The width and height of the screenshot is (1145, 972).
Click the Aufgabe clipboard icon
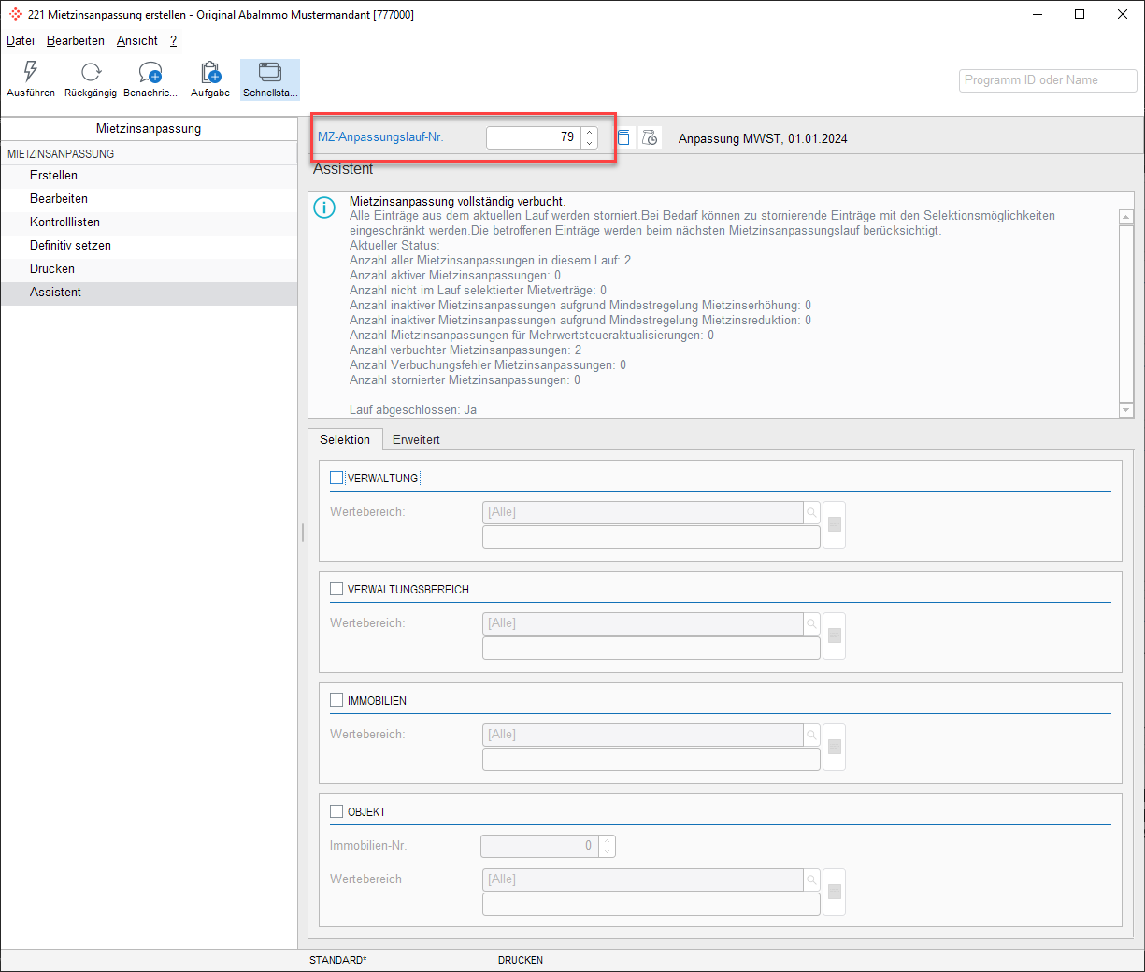(x=210, y=72)
